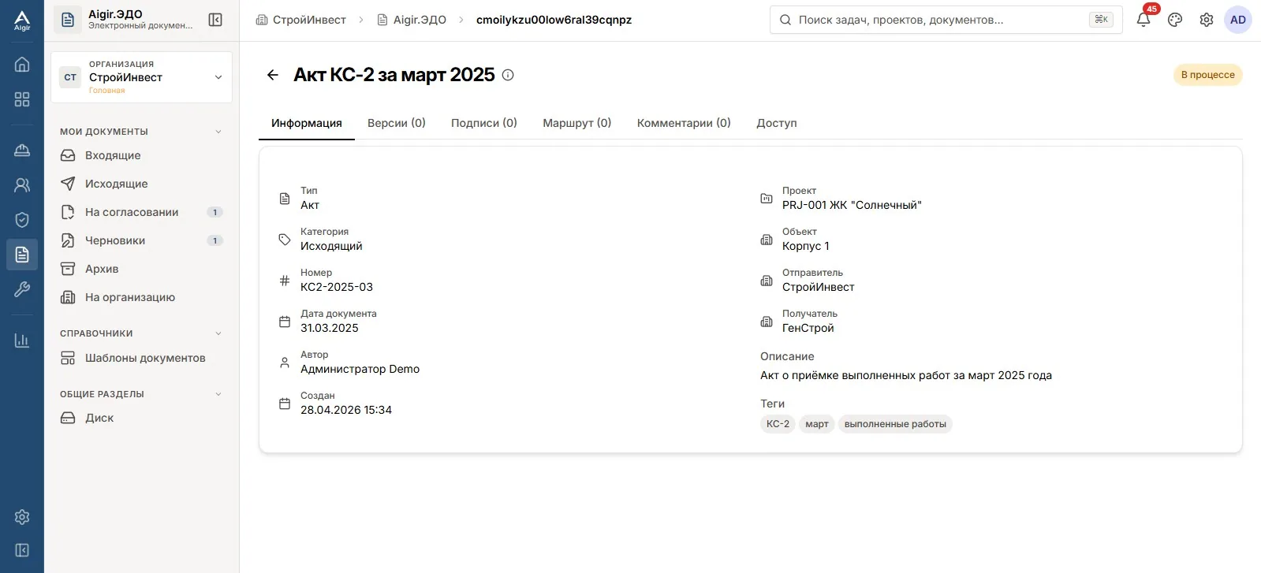Open the bar chart analytics icon
1261x573 pixels.
click(x=22, y=340)
